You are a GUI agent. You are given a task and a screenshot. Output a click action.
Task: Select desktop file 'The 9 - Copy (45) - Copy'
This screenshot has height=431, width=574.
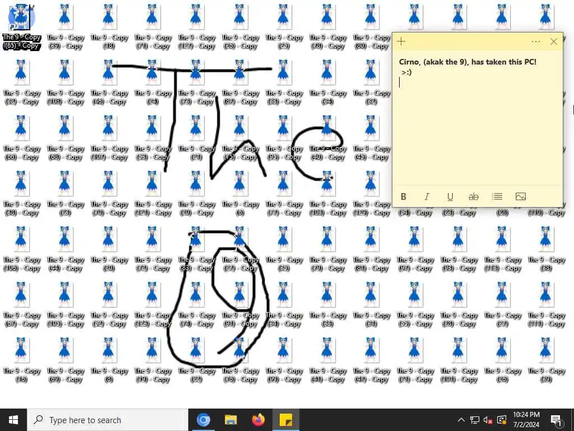pyautogui.click(x=371, y=138)
